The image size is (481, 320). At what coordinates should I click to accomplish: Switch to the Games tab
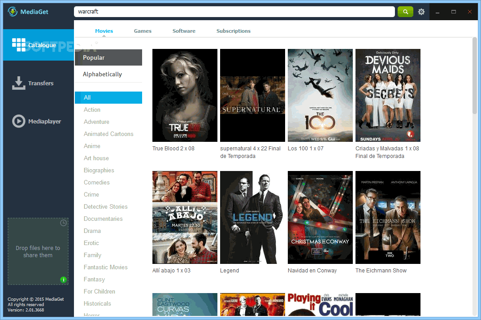coord(143,31)
